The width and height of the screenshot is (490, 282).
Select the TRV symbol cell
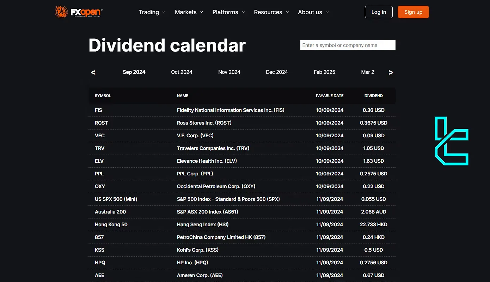[100, 148]
